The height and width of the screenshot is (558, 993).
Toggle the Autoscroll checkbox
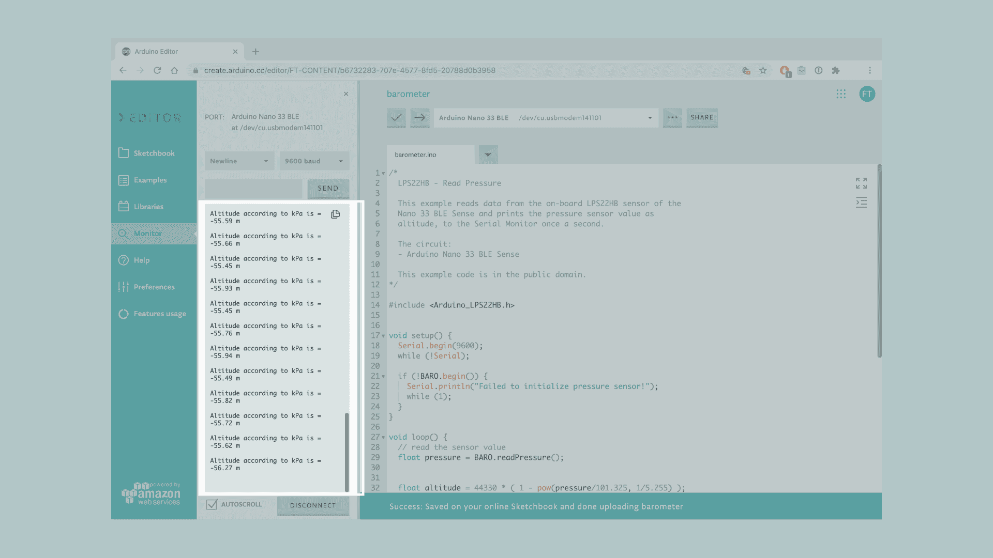(x=212, y=505)
